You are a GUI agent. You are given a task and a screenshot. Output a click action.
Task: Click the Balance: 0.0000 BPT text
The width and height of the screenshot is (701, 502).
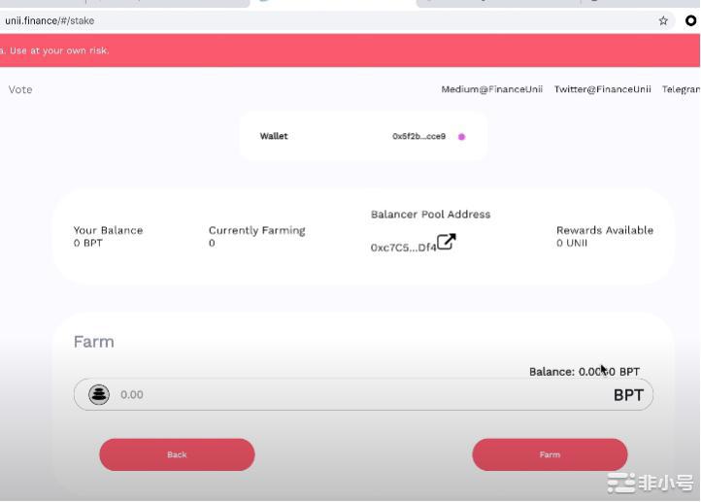[x=584, y=372]
